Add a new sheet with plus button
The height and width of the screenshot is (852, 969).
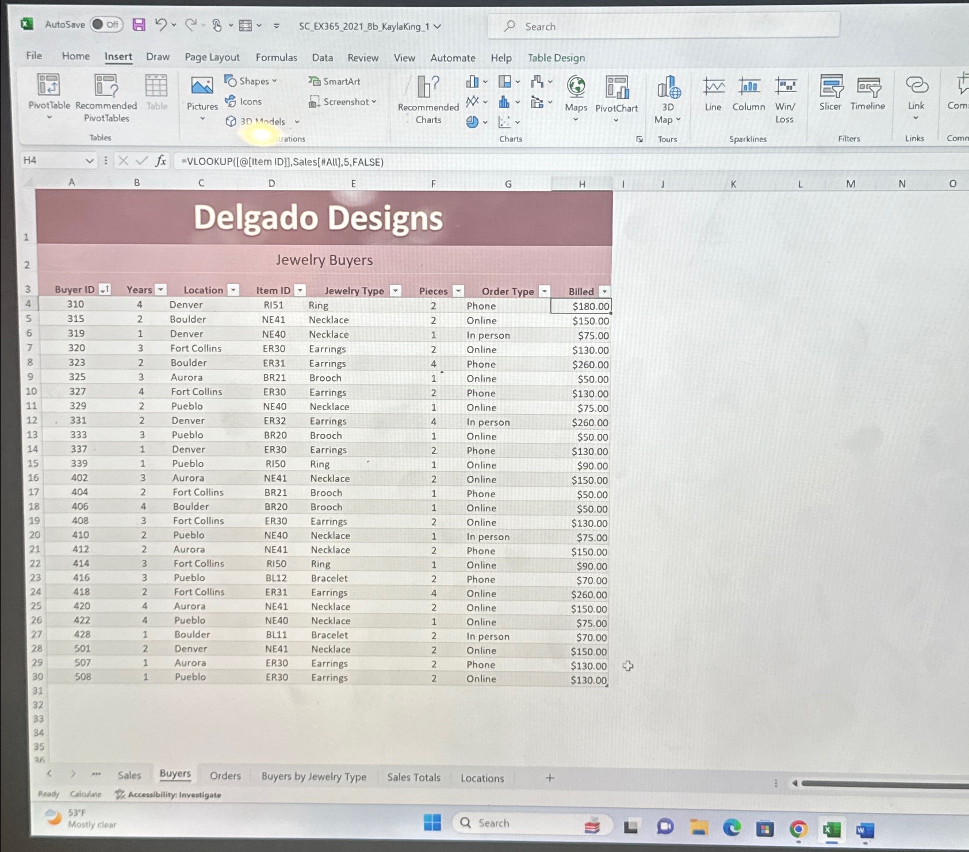click(550, 778)
